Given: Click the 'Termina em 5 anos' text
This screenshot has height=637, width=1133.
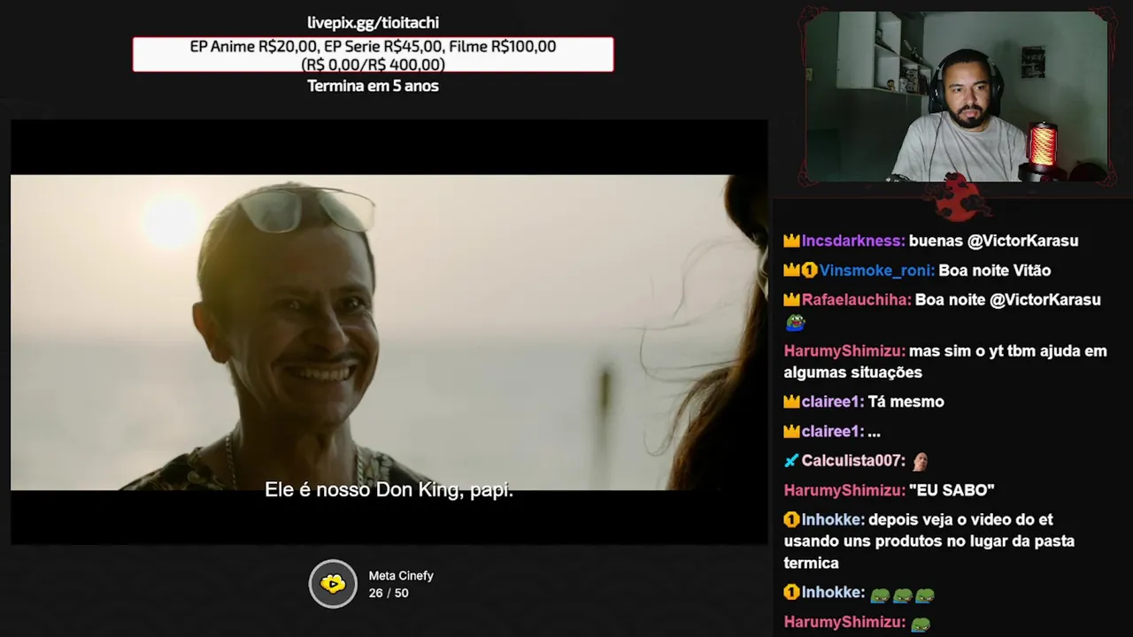Looking at the screenshot, I should click(373, 86).
